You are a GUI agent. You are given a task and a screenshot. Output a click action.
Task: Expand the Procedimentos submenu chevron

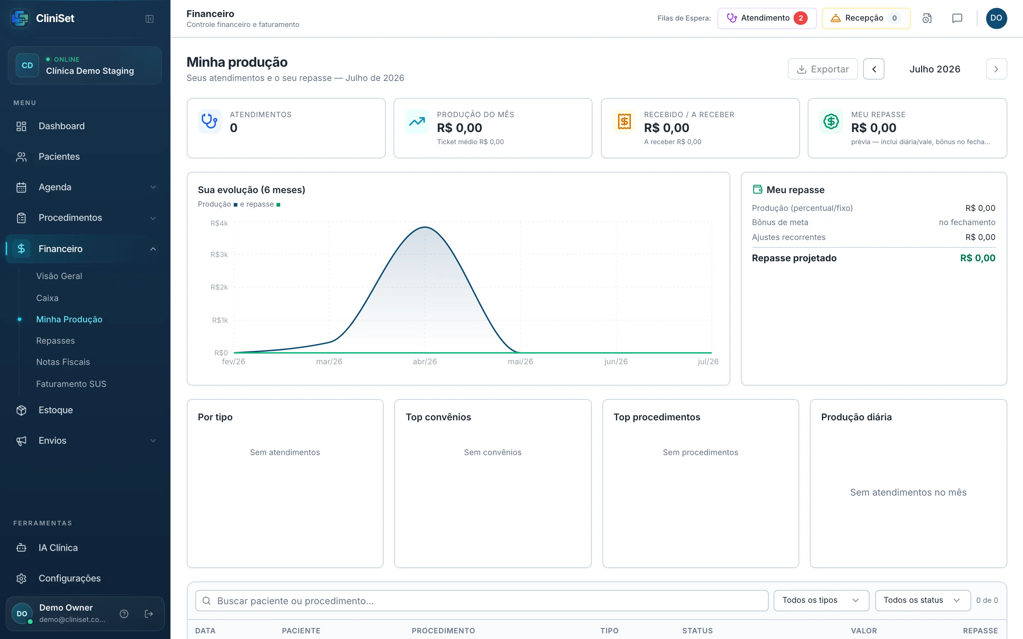pyautogui.click(x=153, y=218)
